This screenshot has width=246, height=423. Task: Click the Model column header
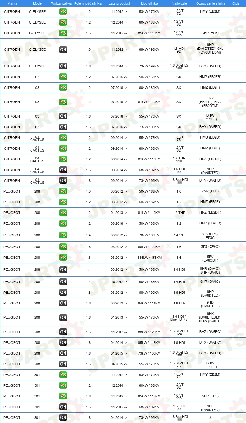coord(37,3)
